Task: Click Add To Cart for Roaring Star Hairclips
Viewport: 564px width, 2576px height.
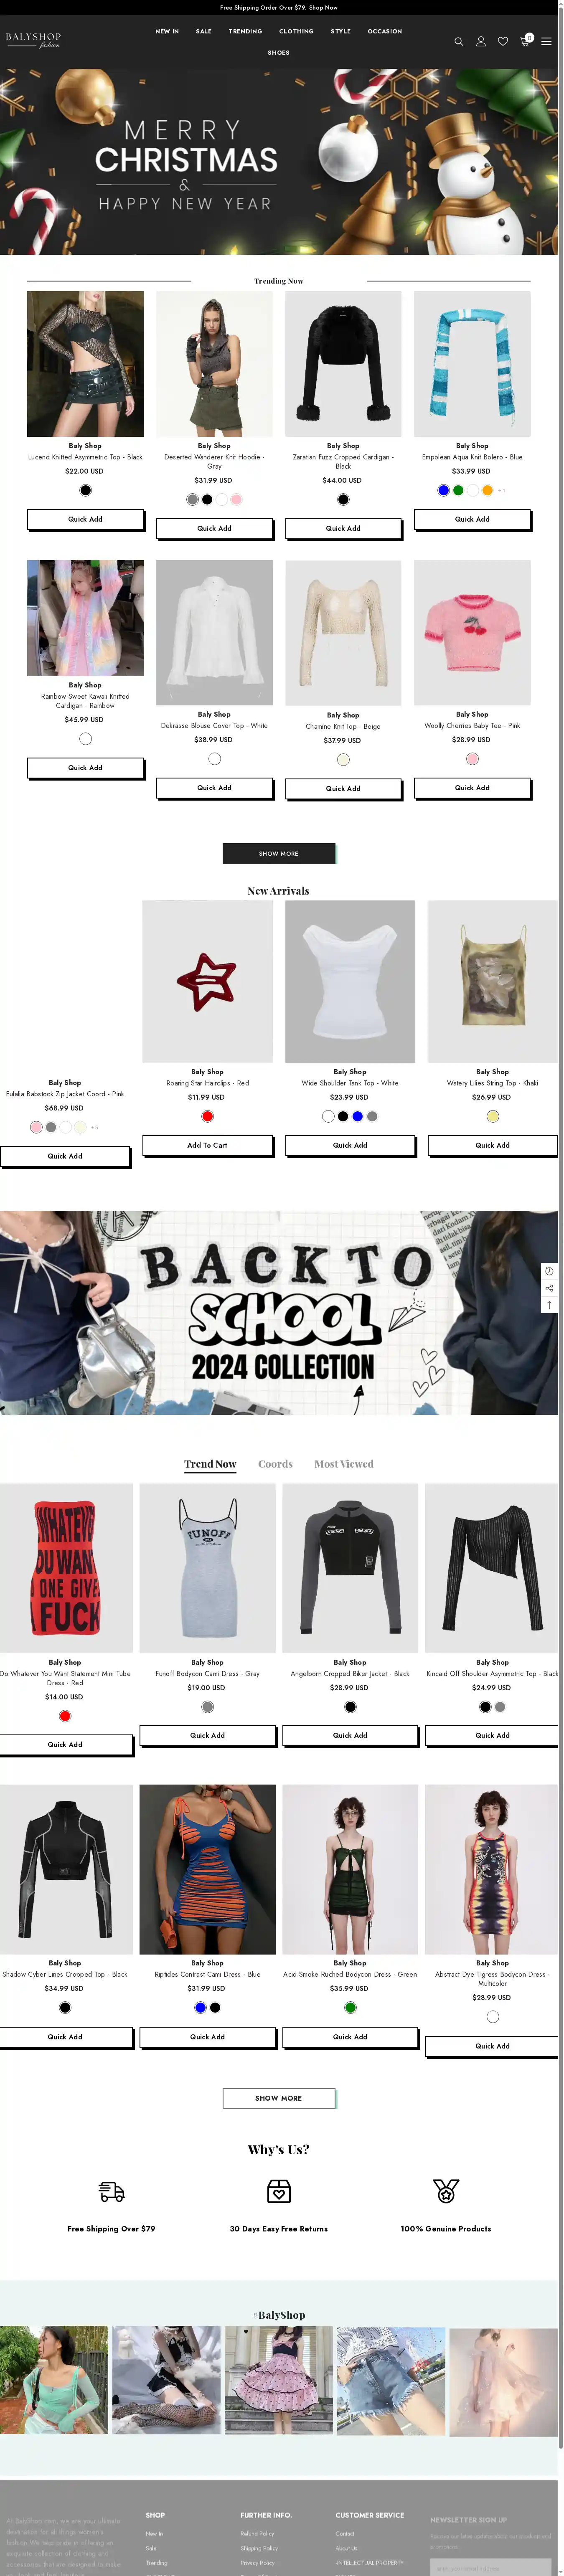Action: [x=207, y=1145]
